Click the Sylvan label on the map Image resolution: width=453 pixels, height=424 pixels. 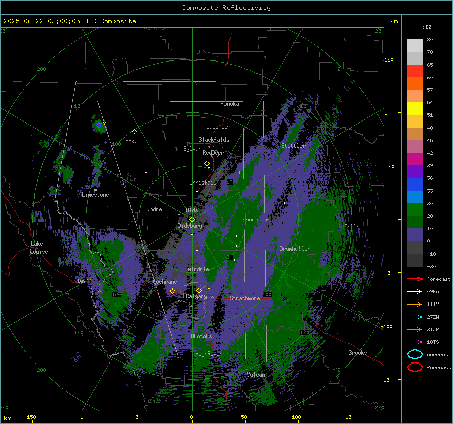[192, 149]
